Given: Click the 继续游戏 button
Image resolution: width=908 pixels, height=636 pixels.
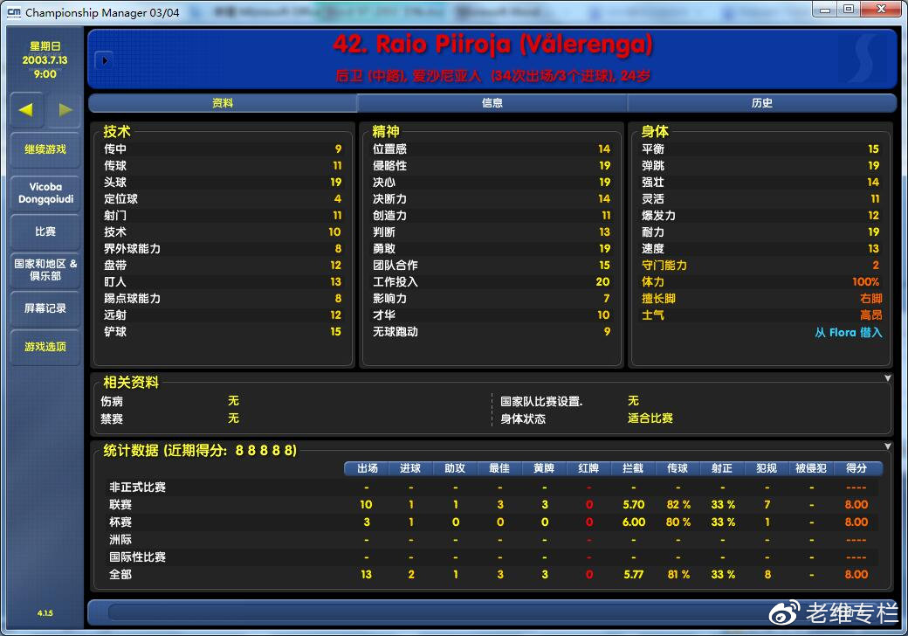Looking at the screenshot, I should click(45, 149).
